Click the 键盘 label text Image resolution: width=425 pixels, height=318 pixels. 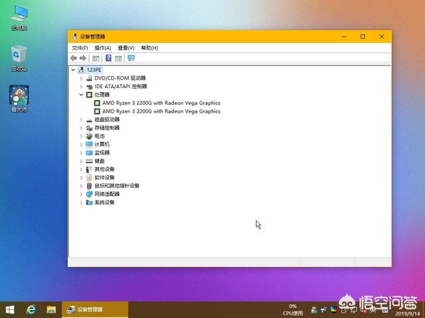pos(100,161)
